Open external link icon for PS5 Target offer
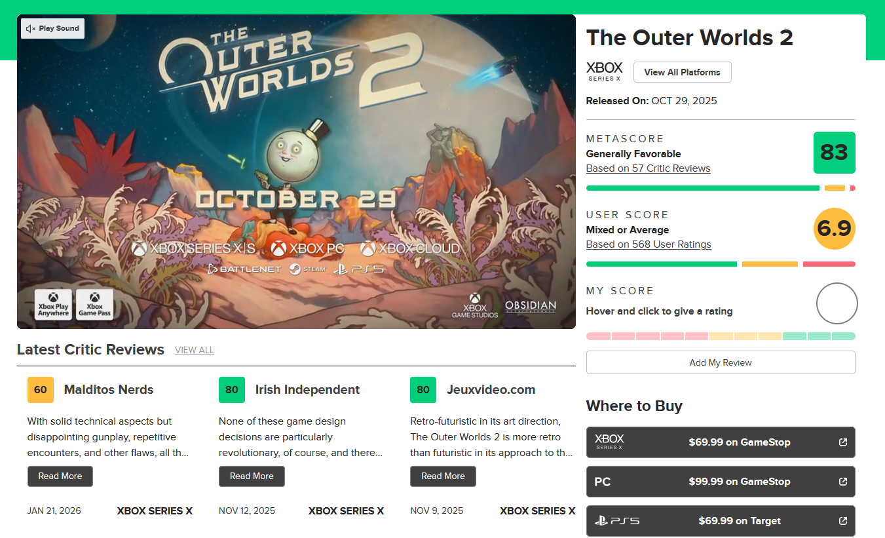The height and width of the screenshot is (538, 885). (x=843, y=521)
